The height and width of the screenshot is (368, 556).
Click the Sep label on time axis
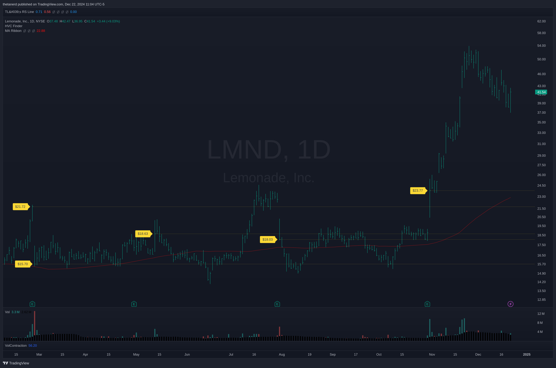(x=332, y=354)
